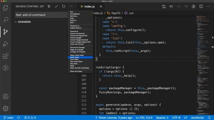214x120 pixels.
Task: Refresh the Source Control panel
Action: (64, 6)
